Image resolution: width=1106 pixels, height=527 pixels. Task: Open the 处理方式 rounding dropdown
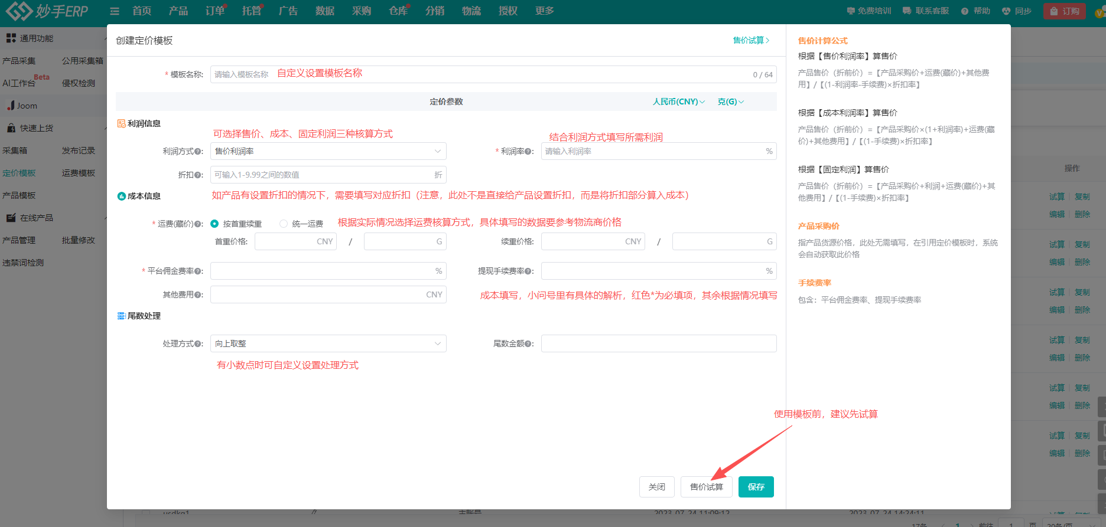tap(328, 343)
